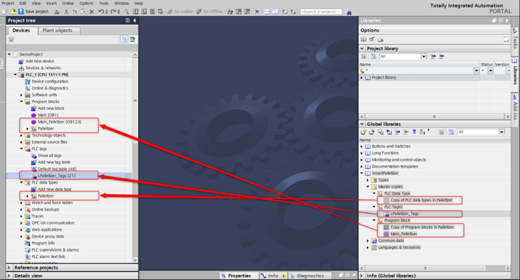This screenshot has height=280, width=520.
Task: Open the Name filter dropdown in Project library
Action: coord(476,71)
